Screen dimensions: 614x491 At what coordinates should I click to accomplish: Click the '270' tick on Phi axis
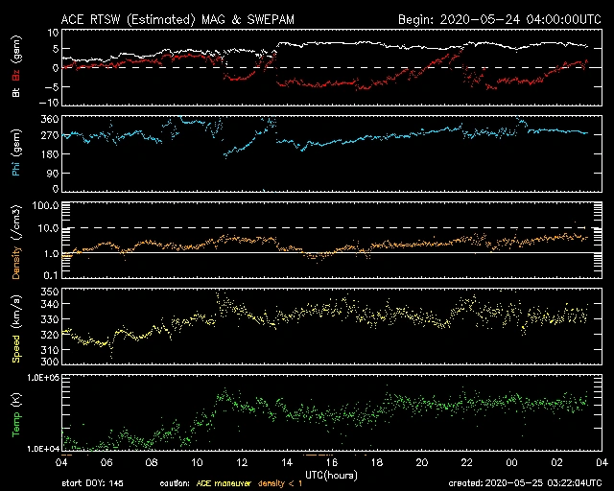click(50, 136)
